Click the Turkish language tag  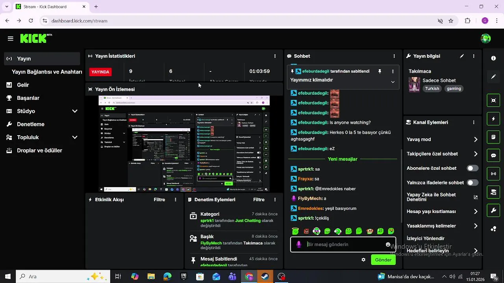point(432,89)
